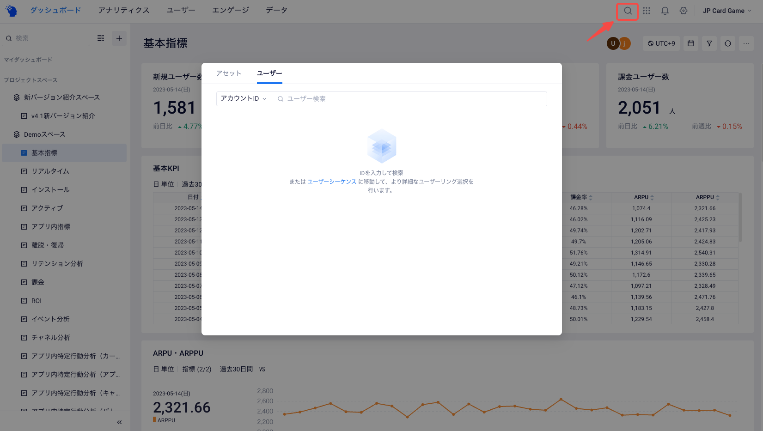763x431 pixels.
Task: Follow the ユーザーシーケンス link
Action: click(332, 182)
